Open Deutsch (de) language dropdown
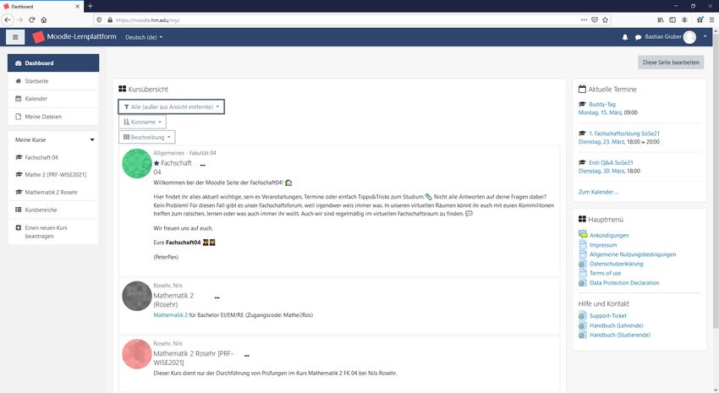 [x=144, y=37]
